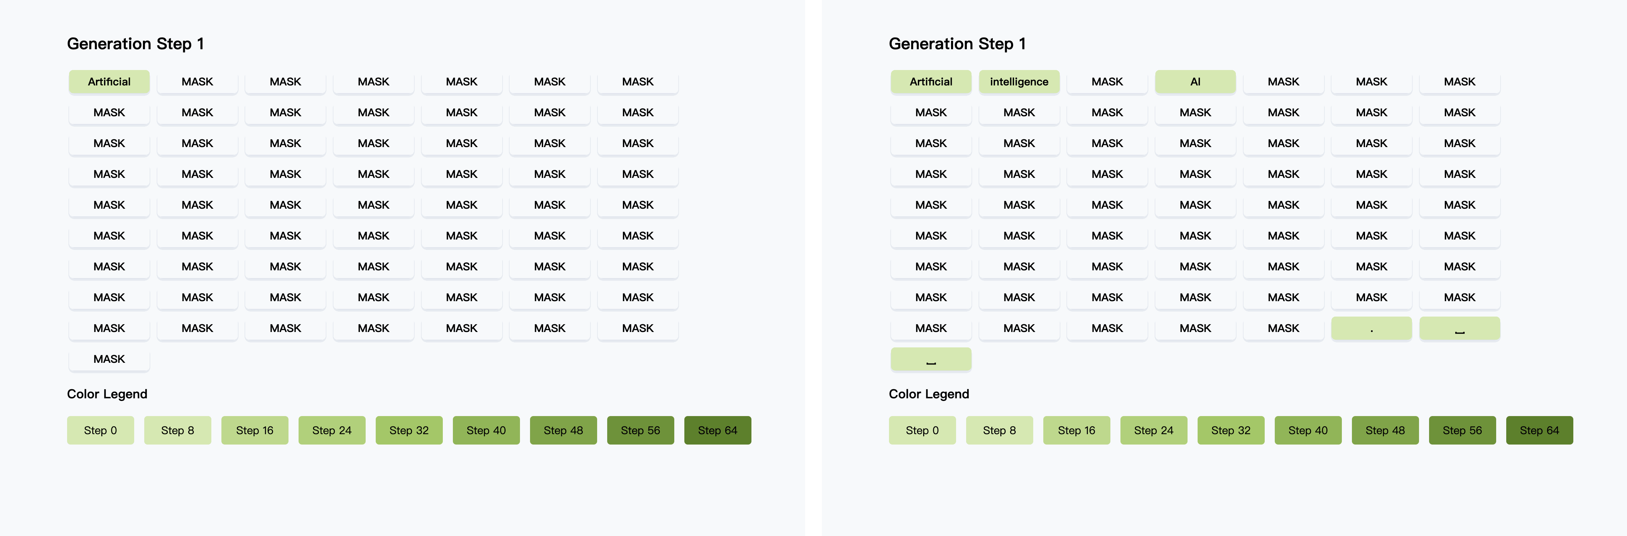1627x536 pixels.
Task: Select the "AI" token chip
Action: 1195,82
